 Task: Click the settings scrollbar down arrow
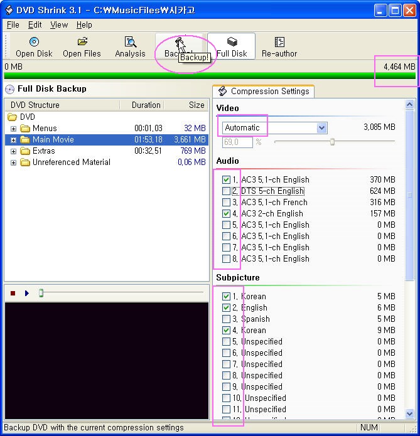(x=409, y=413)
